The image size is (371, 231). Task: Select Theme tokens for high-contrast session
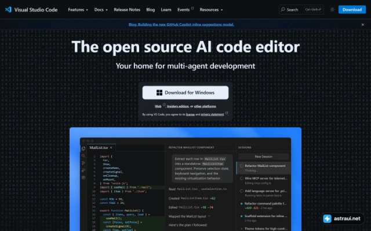263,229
